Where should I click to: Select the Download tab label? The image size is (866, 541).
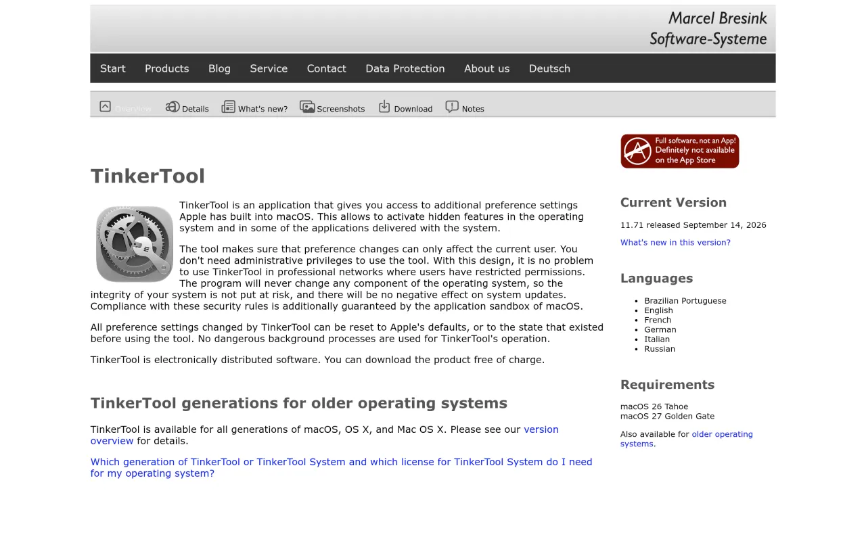point(413,109)
